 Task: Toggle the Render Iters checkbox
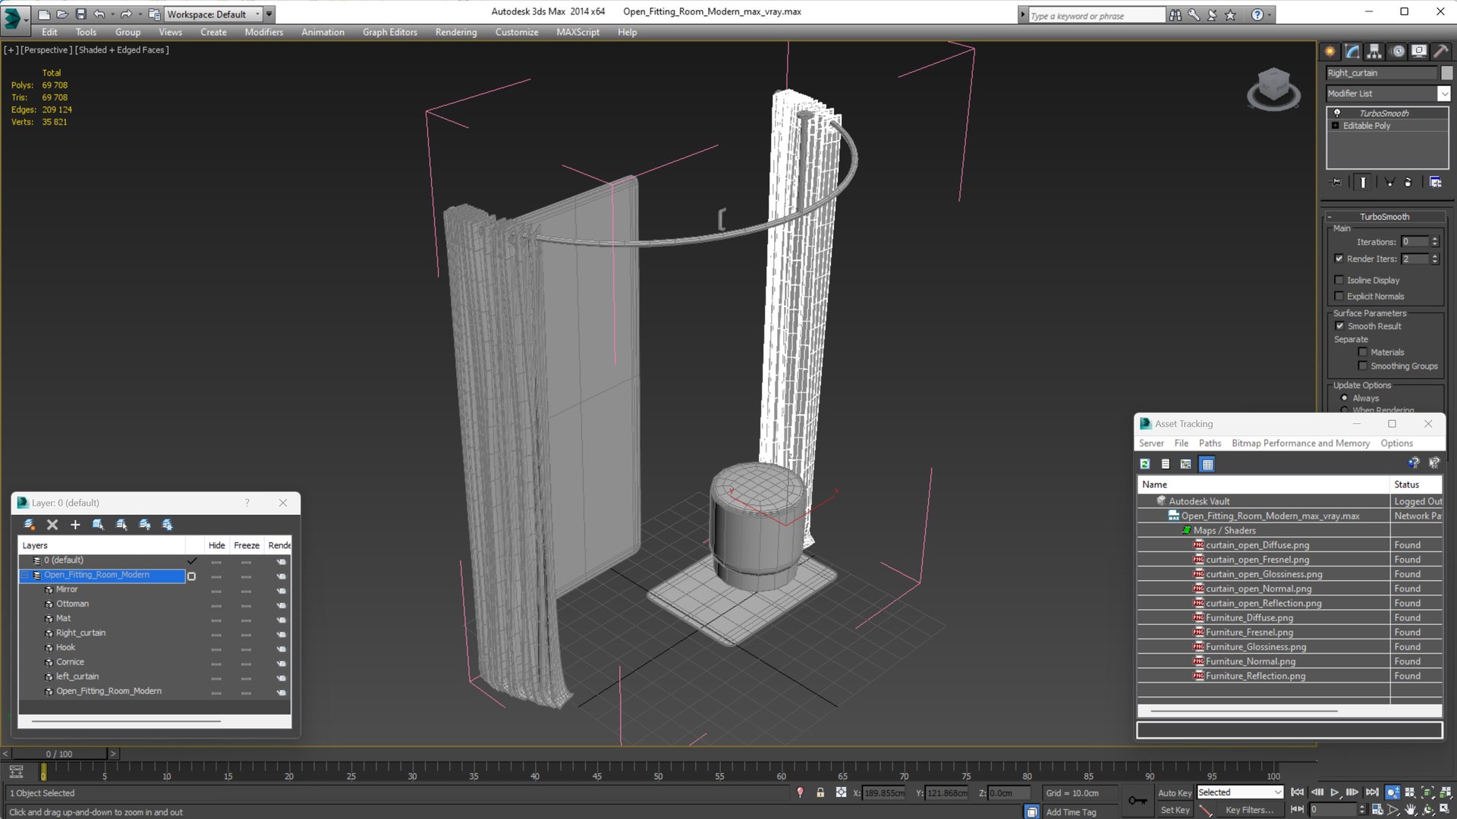pos(1339,259)
